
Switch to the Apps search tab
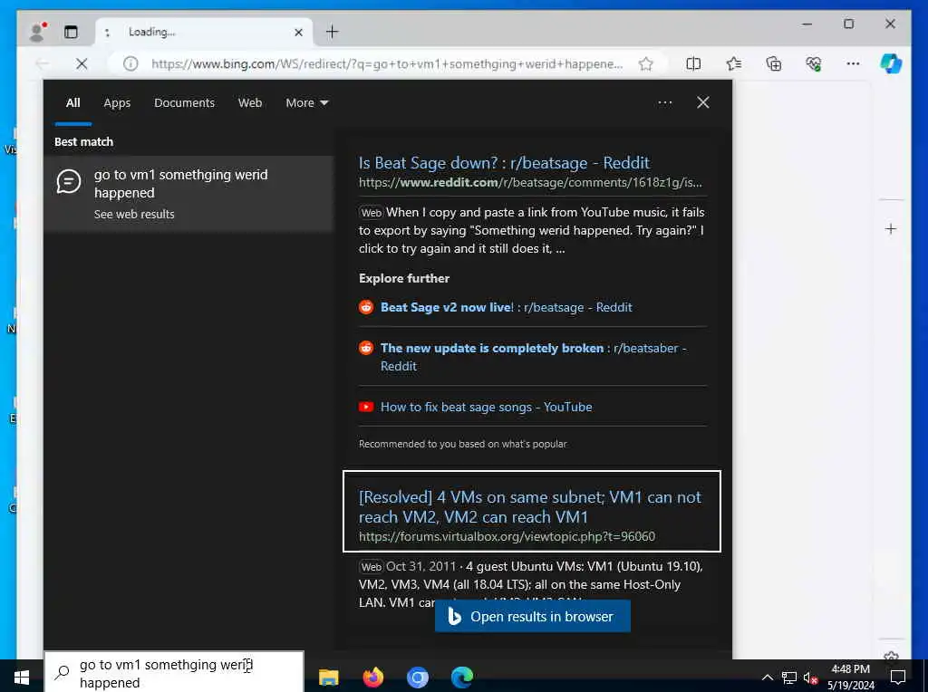(x=117, y=103)
